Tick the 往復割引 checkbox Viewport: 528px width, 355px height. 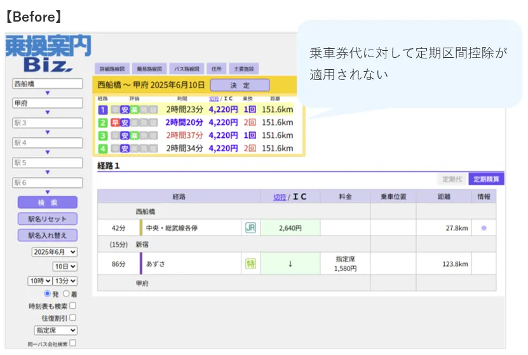point(72,318)
